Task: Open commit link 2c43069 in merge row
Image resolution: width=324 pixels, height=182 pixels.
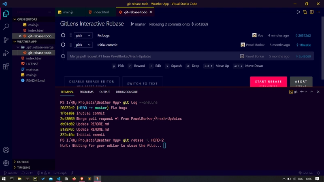Action: [303, 56]
